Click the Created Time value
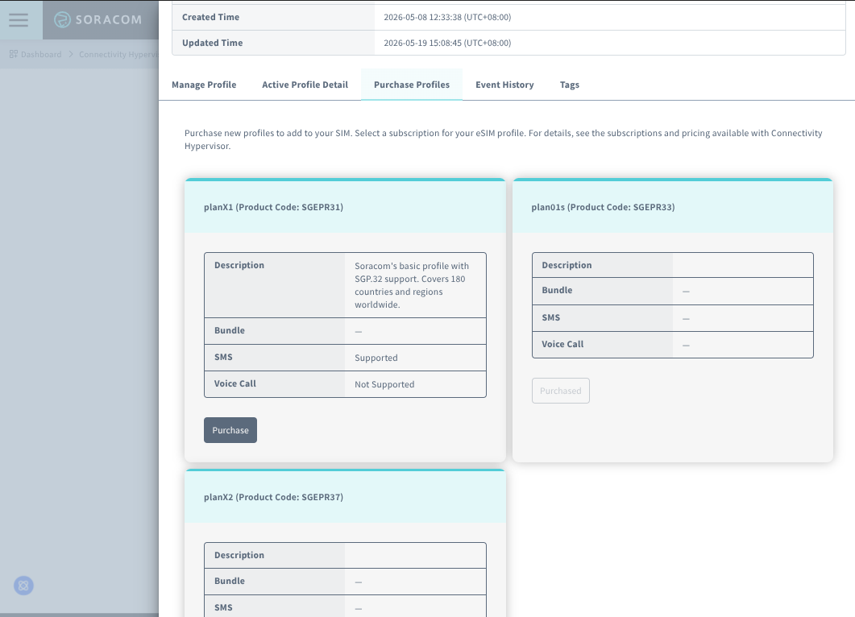This screenshot has width=855, height=617. coord(447,17)
